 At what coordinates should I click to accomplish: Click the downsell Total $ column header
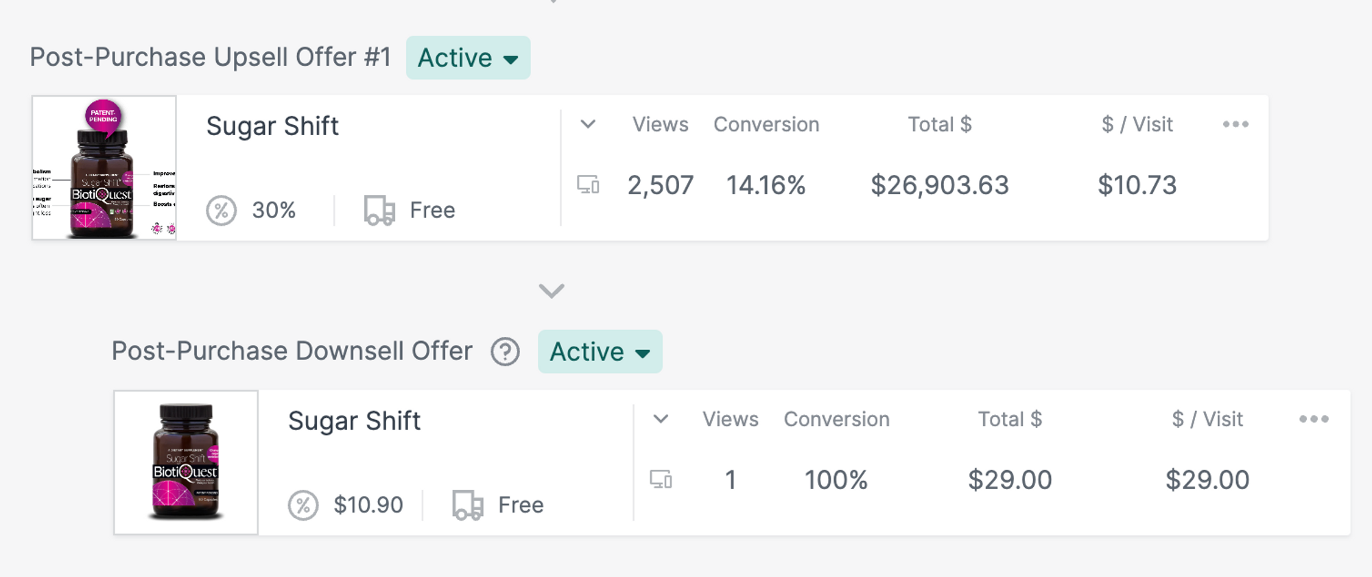1010,419
